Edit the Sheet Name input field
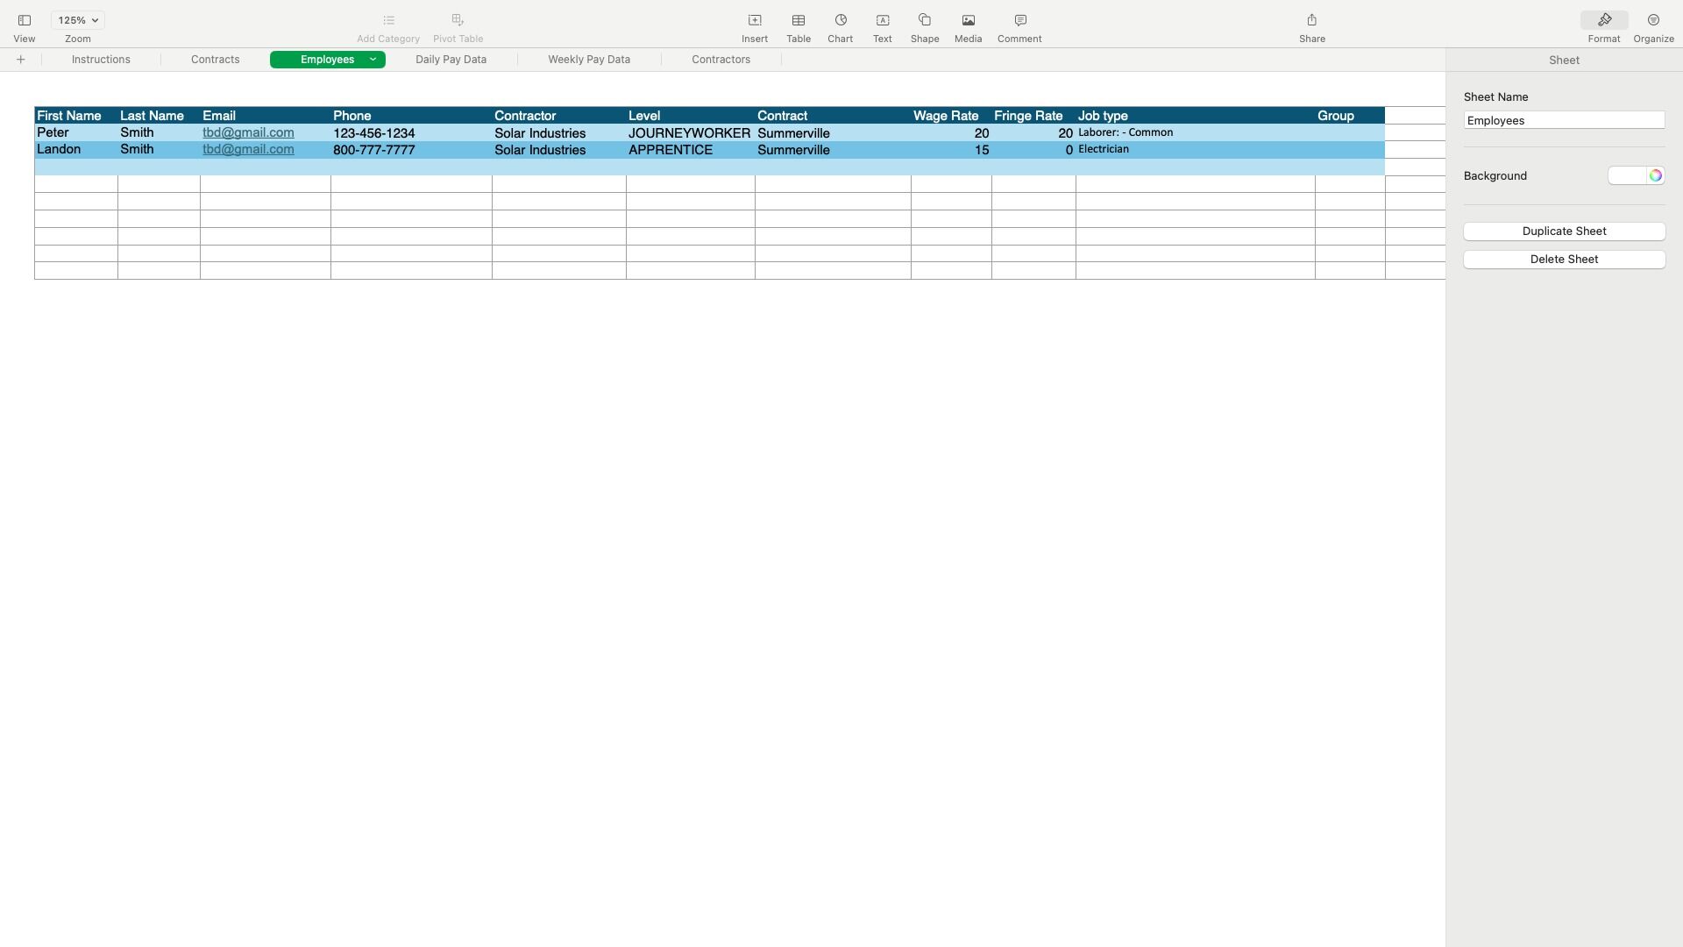The height and width of the screenshot is (947, 1683). point(1564,120)
